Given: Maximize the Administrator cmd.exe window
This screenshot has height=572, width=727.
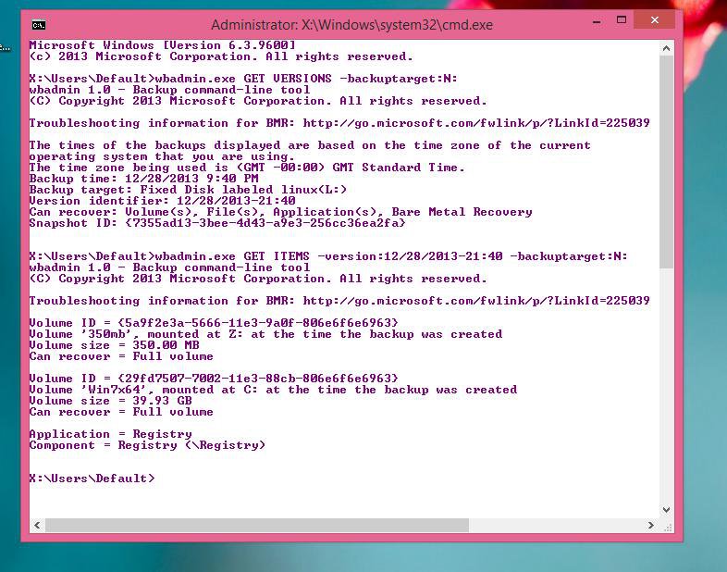Looking at the screenshot, I should click(622, 20).
